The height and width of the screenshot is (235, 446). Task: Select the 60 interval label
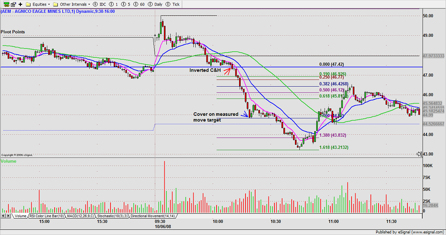[x=142, y=4]
